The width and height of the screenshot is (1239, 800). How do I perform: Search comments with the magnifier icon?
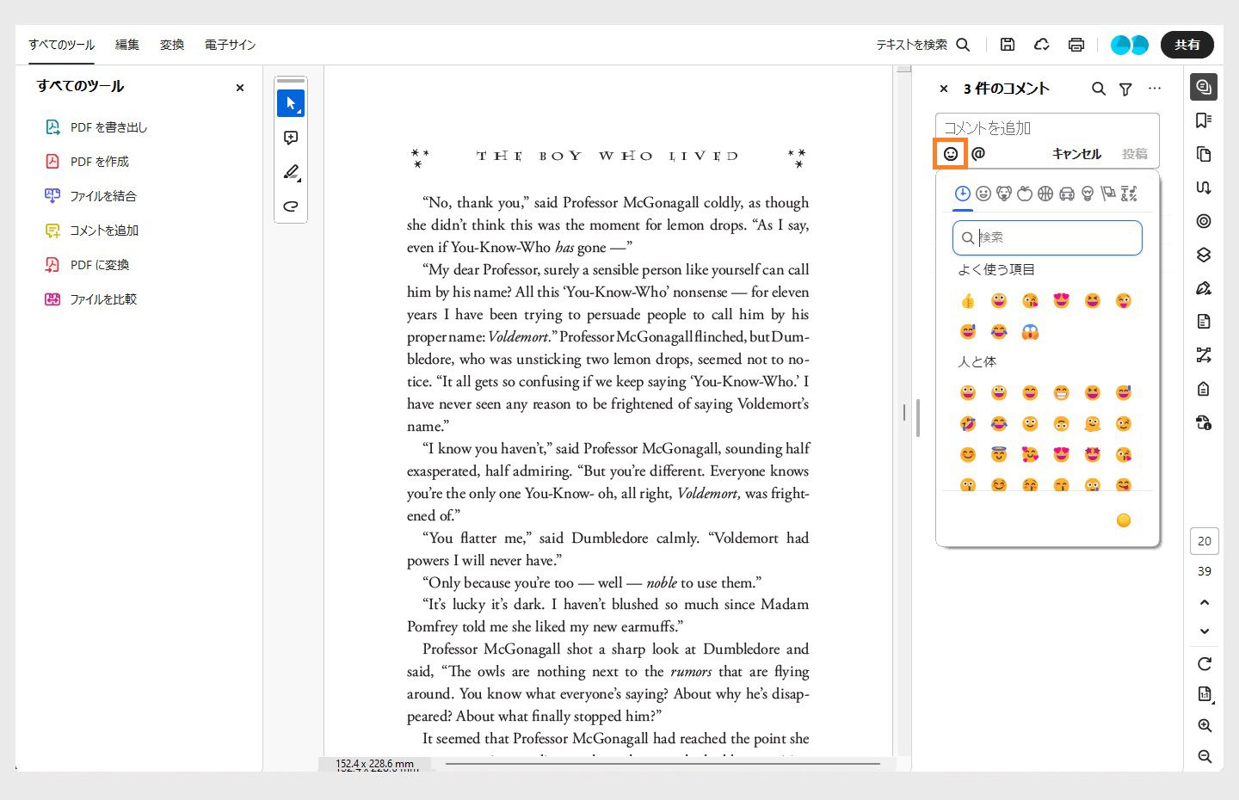pos(1099,89)
